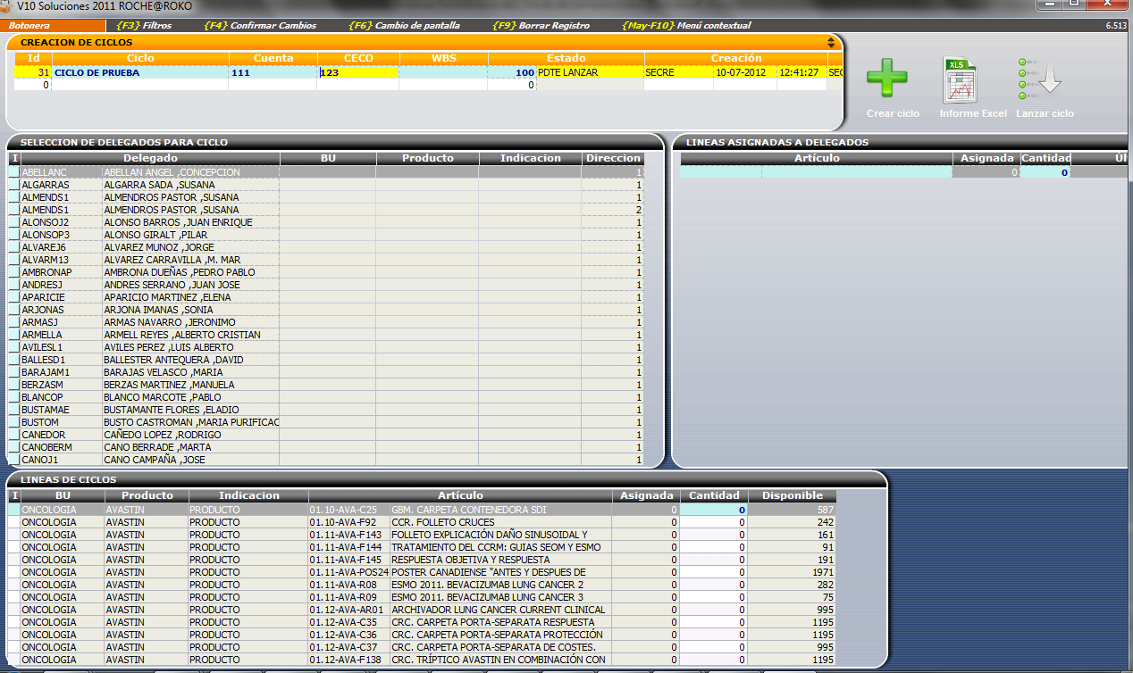The height and width of the screenshot is (673, 1133).
Task: Click the green Crear ciclo plus icon
Action: 886,79
